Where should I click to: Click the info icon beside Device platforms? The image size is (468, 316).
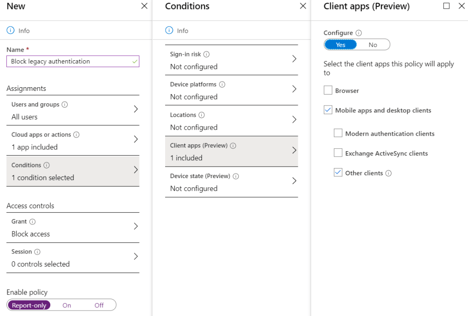point(222,84)
